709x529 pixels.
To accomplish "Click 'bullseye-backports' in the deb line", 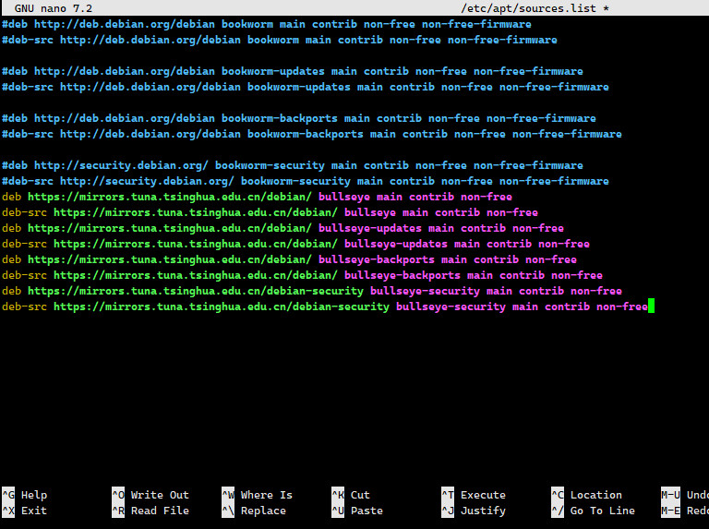I will point(377,259).
